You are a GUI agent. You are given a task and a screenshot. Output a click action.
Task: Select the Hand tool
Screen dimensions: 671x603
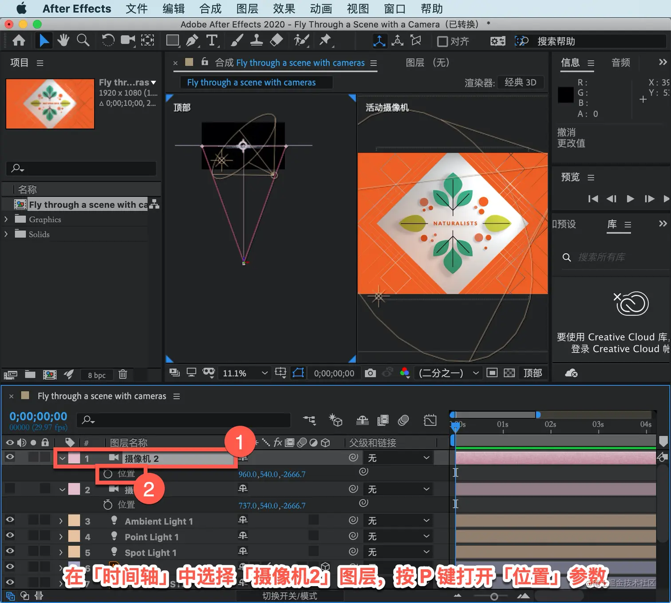pyautogui.click(x=63, y=41)
